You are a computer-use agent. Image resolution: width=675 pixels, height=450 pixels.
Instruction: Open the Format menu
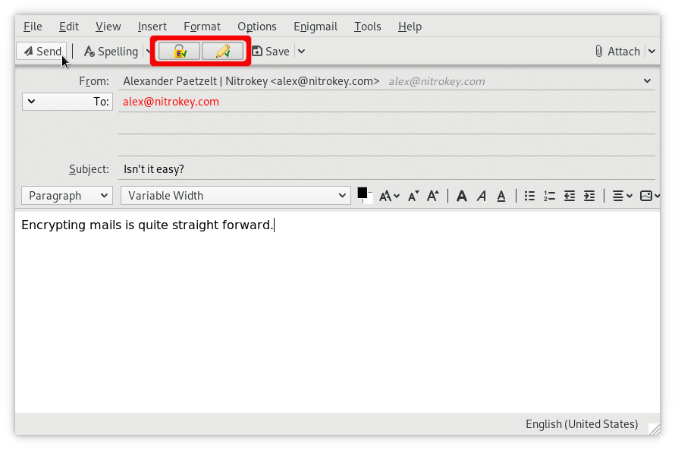202,27
